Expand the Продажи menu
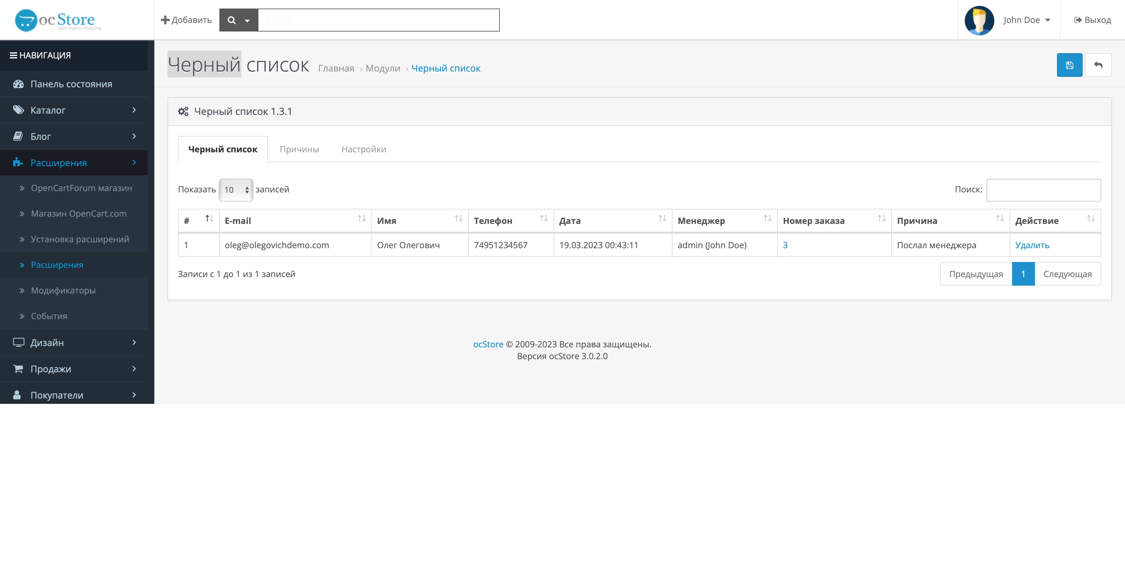 tap(74, 369)
